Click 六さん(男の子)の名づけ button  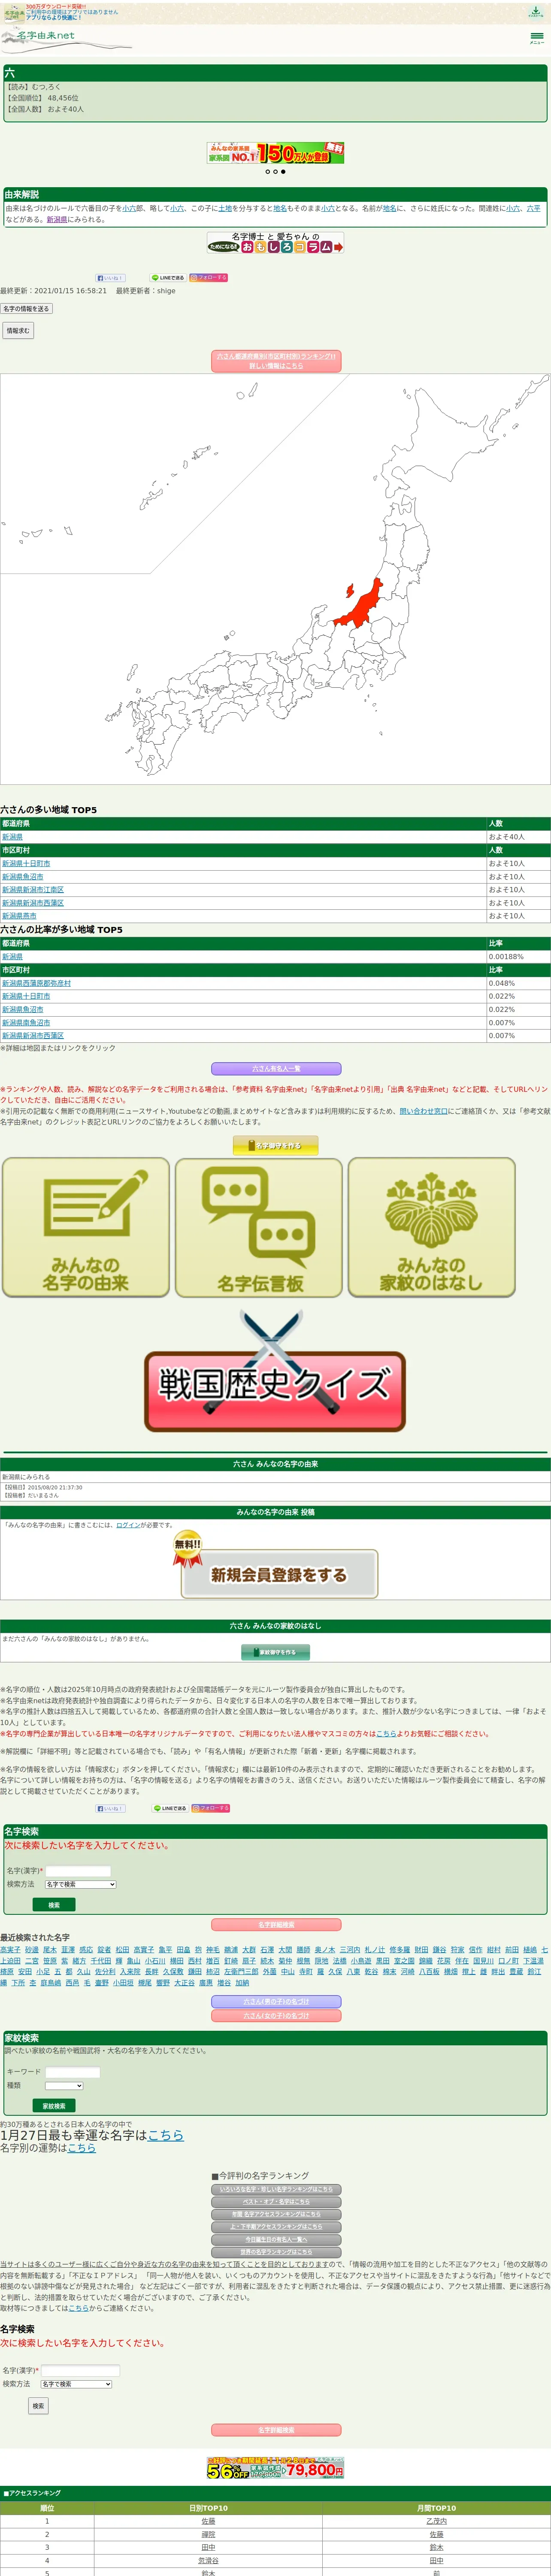(276, 2002)
